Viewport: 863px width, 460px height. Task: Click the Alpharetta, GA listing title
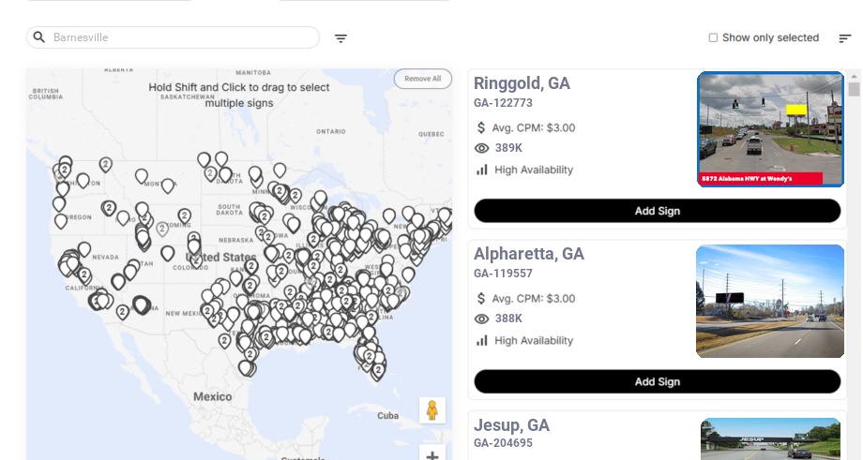point(529,254)
